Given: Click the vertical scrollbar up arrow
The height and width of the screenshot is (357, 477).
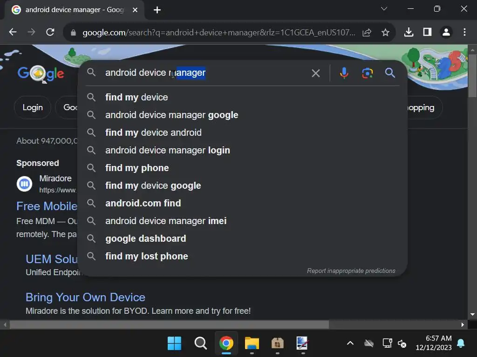Looking at the screenshot, I should [472, 50].
